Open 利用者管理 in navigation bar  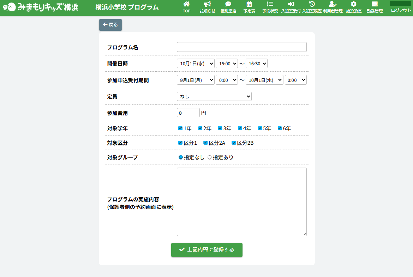[x=333, y=8]
